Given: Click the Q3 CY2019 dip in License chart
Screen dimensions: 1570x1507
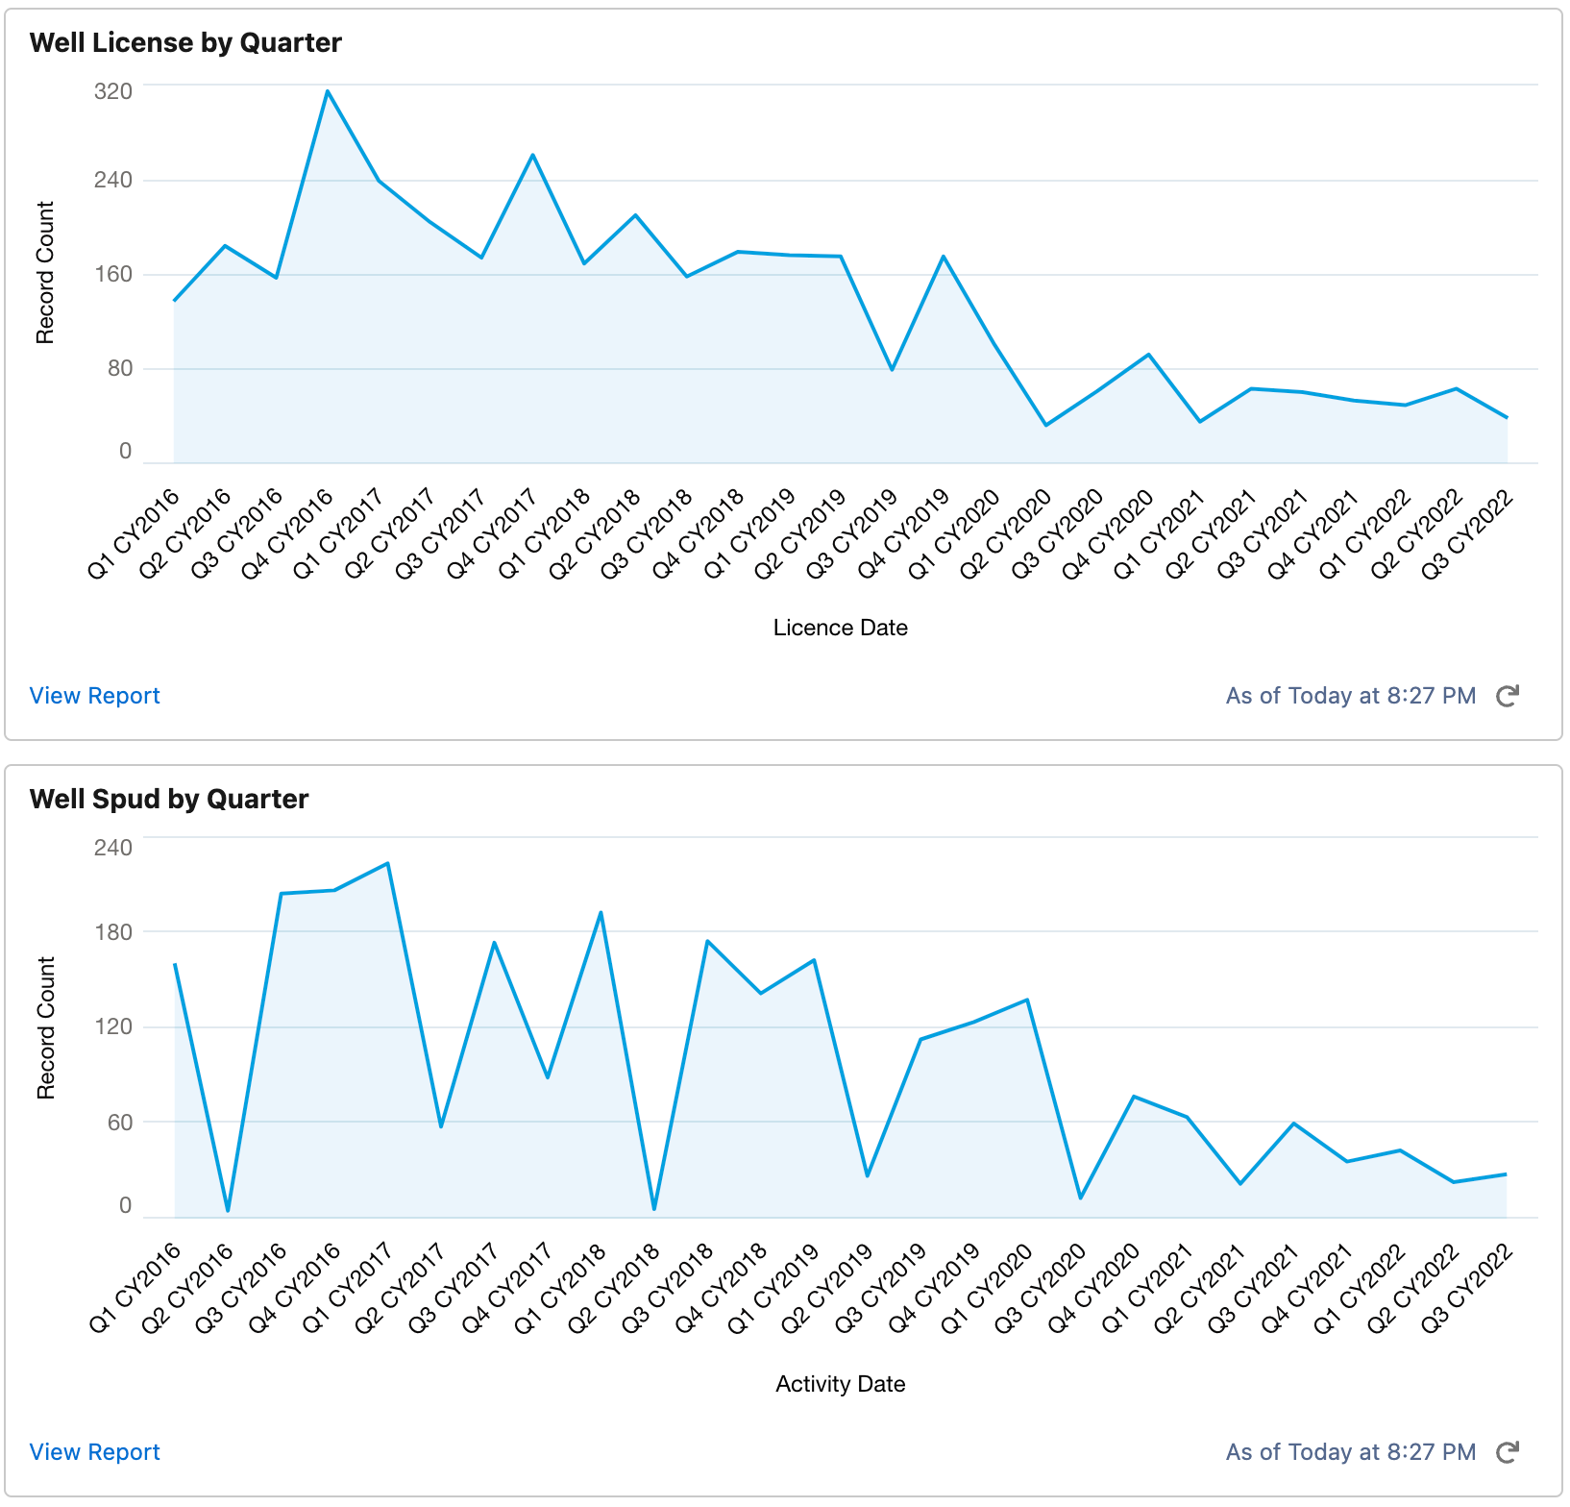Looking at the screenshot, I should (x=892, y=369).
